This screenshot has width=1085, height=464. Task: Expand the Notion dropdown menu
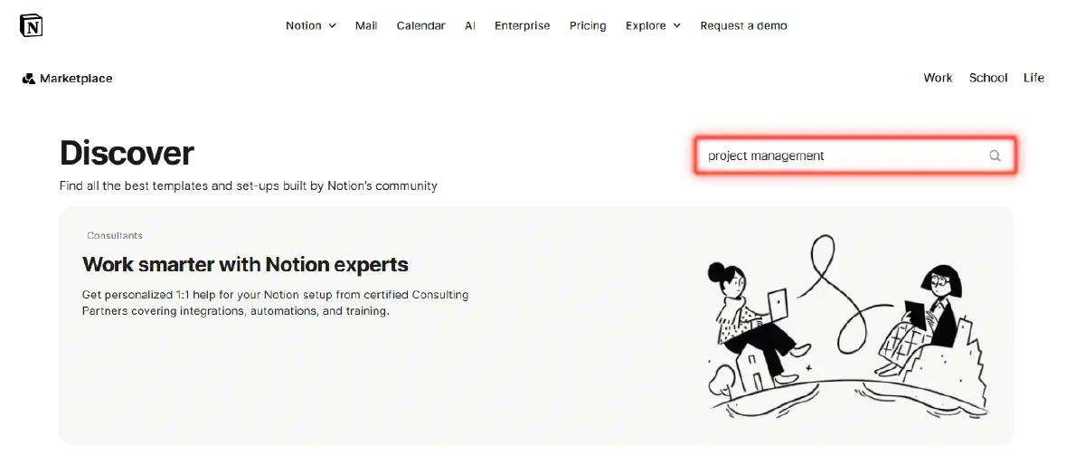click(311, 25)
